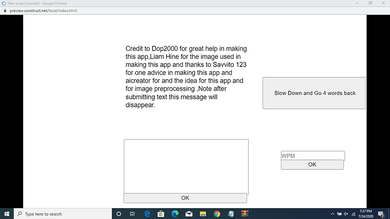Open the notepad-style app icon on taskbar
The height and width of the screenshot is (219, 390).
click(x=231, y=214)
